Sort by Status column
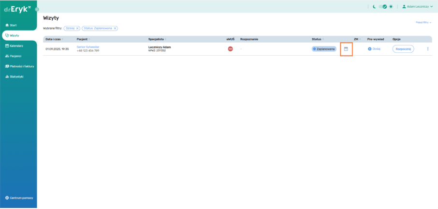438x209 pixels. click(317, 39)
